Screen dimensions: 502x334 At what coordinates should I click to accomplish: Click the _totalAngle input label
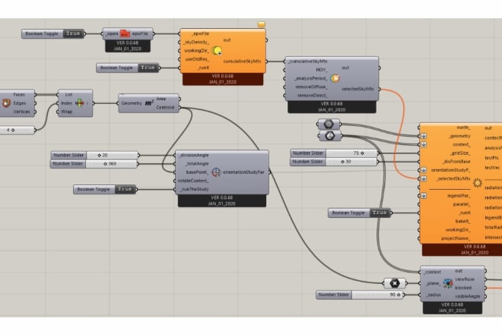point(197,164)
